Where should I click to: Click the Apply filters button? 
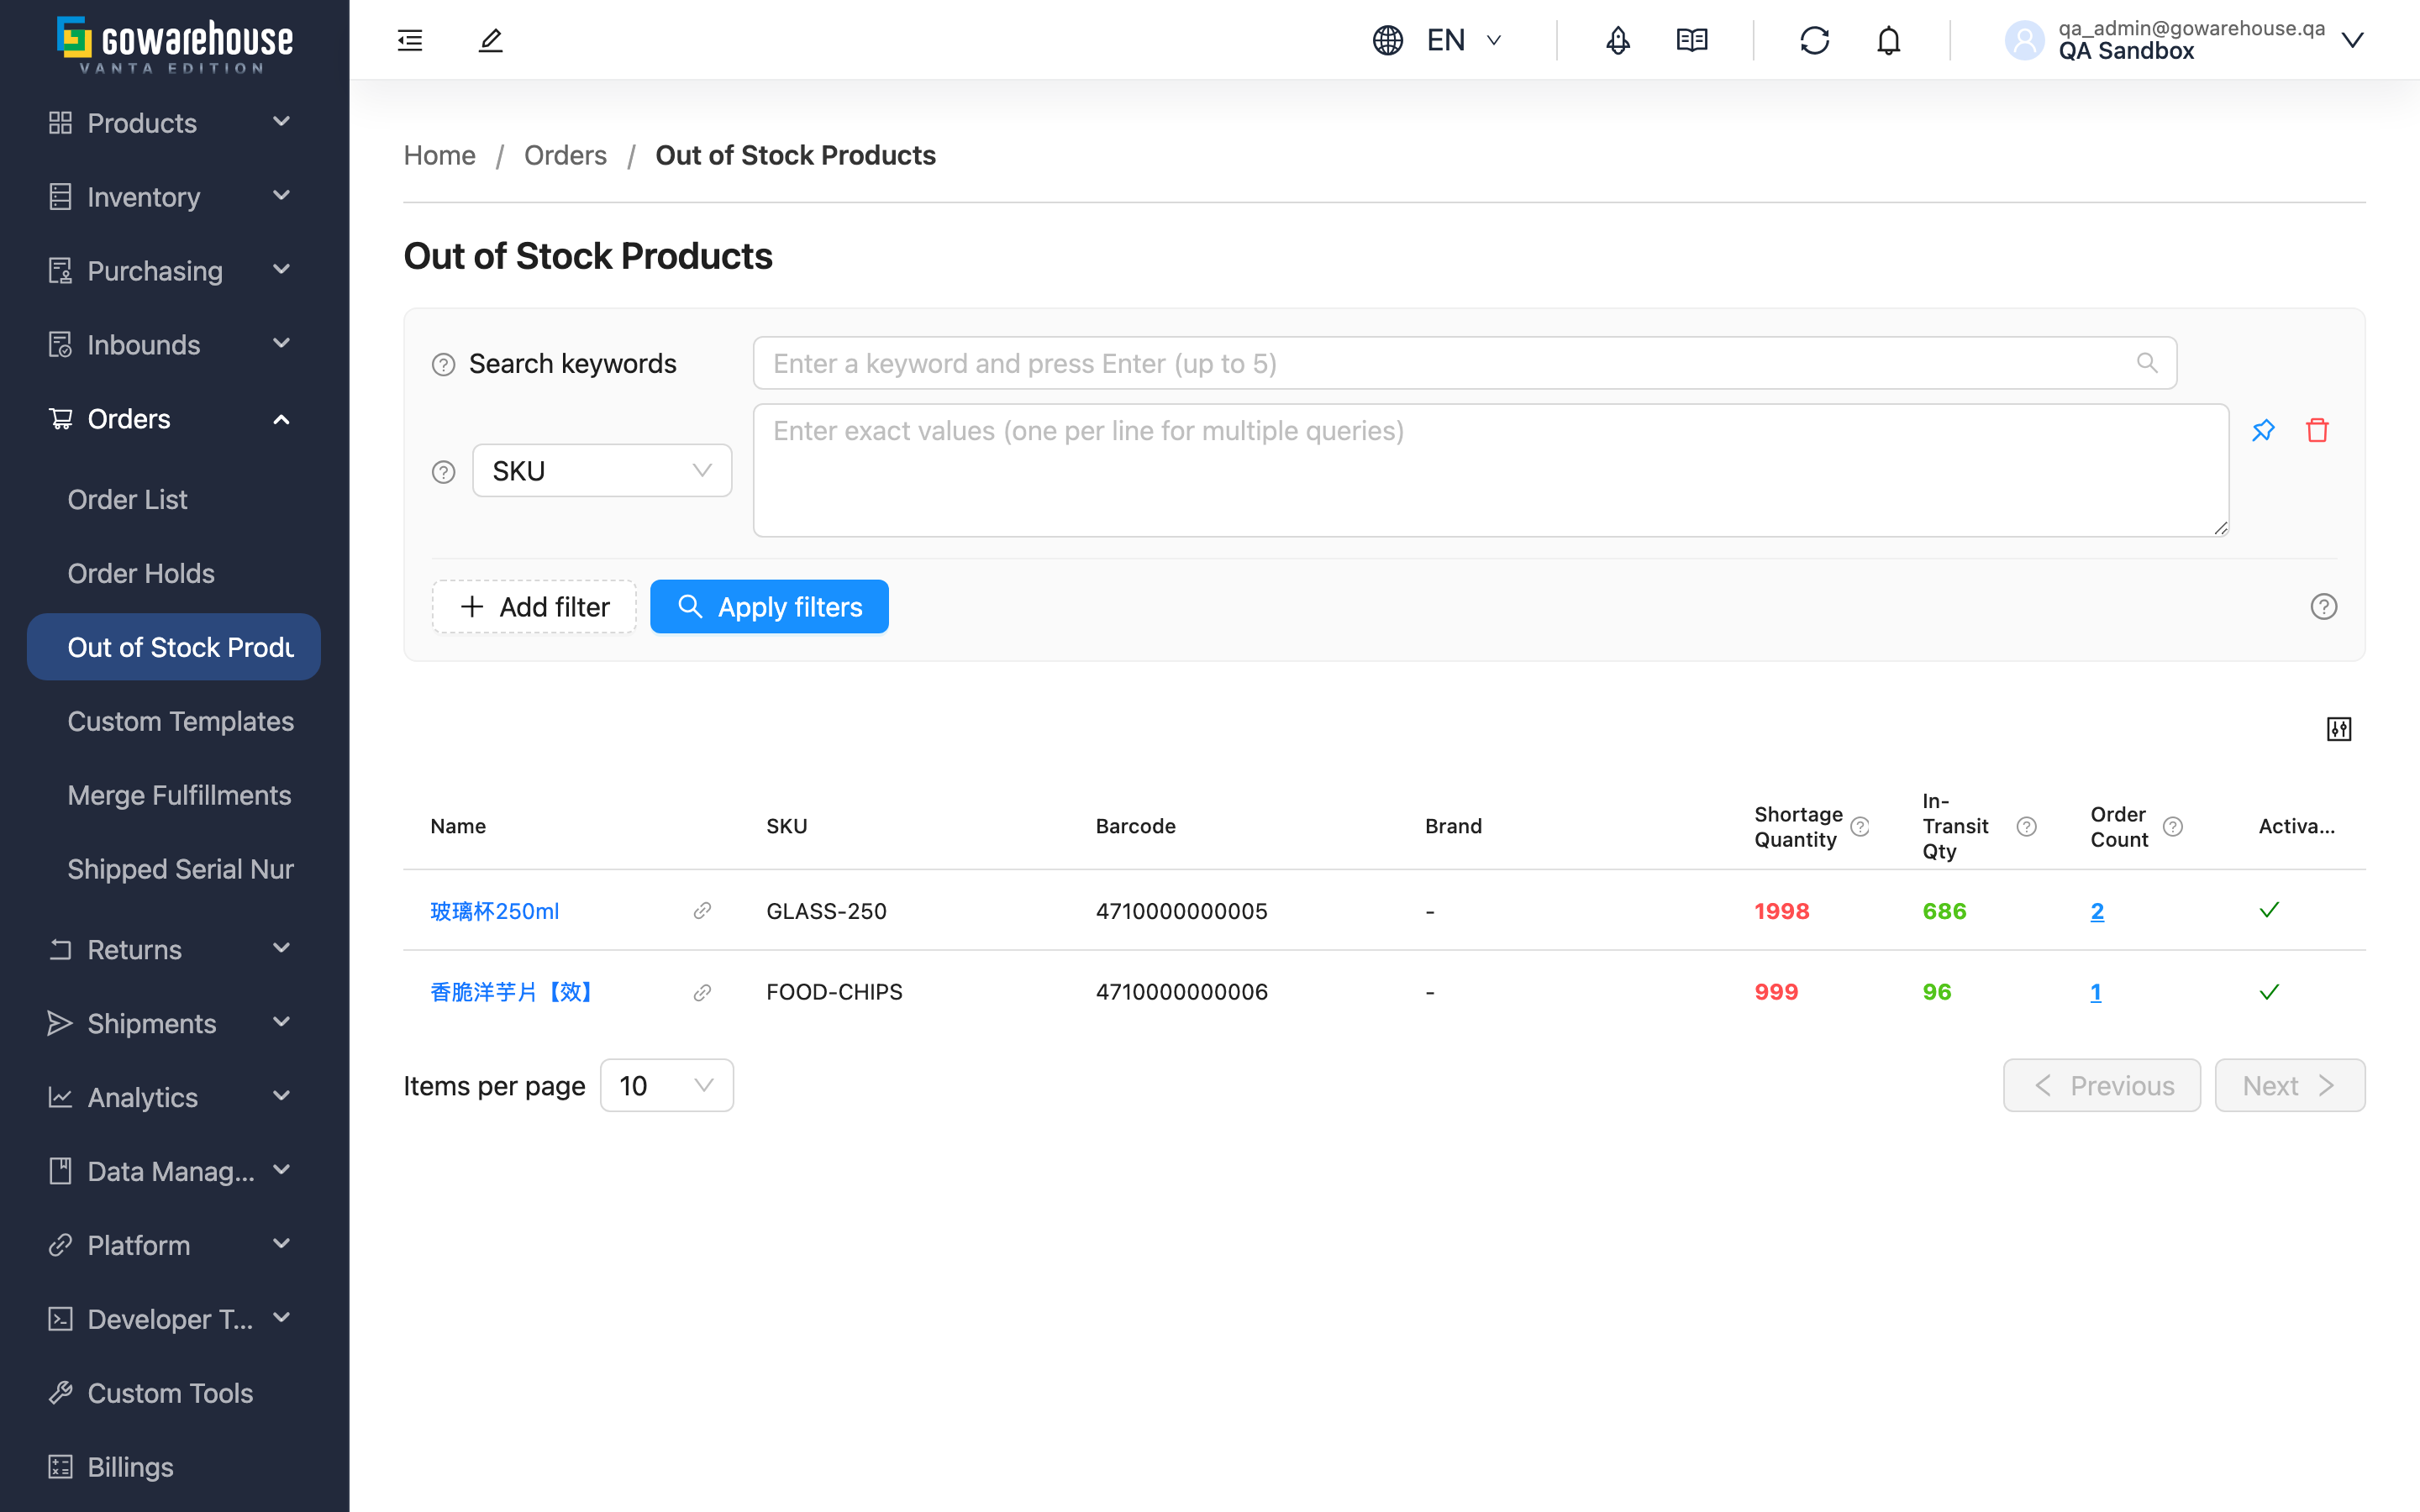(x=769, y=607)
